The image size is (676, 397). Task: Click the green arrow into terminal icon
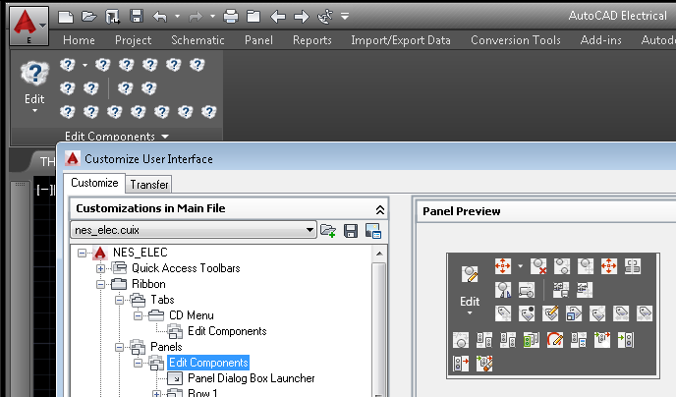click(x=625, y=340)
